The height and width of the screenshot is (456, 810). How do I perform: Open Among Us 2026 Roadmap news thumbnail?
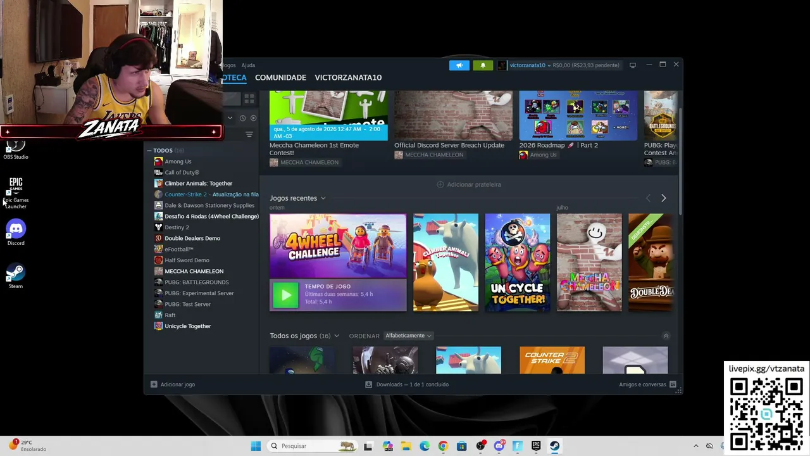[x=578, y=115]
